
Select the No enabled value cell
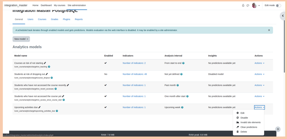(x=106, y=74)
